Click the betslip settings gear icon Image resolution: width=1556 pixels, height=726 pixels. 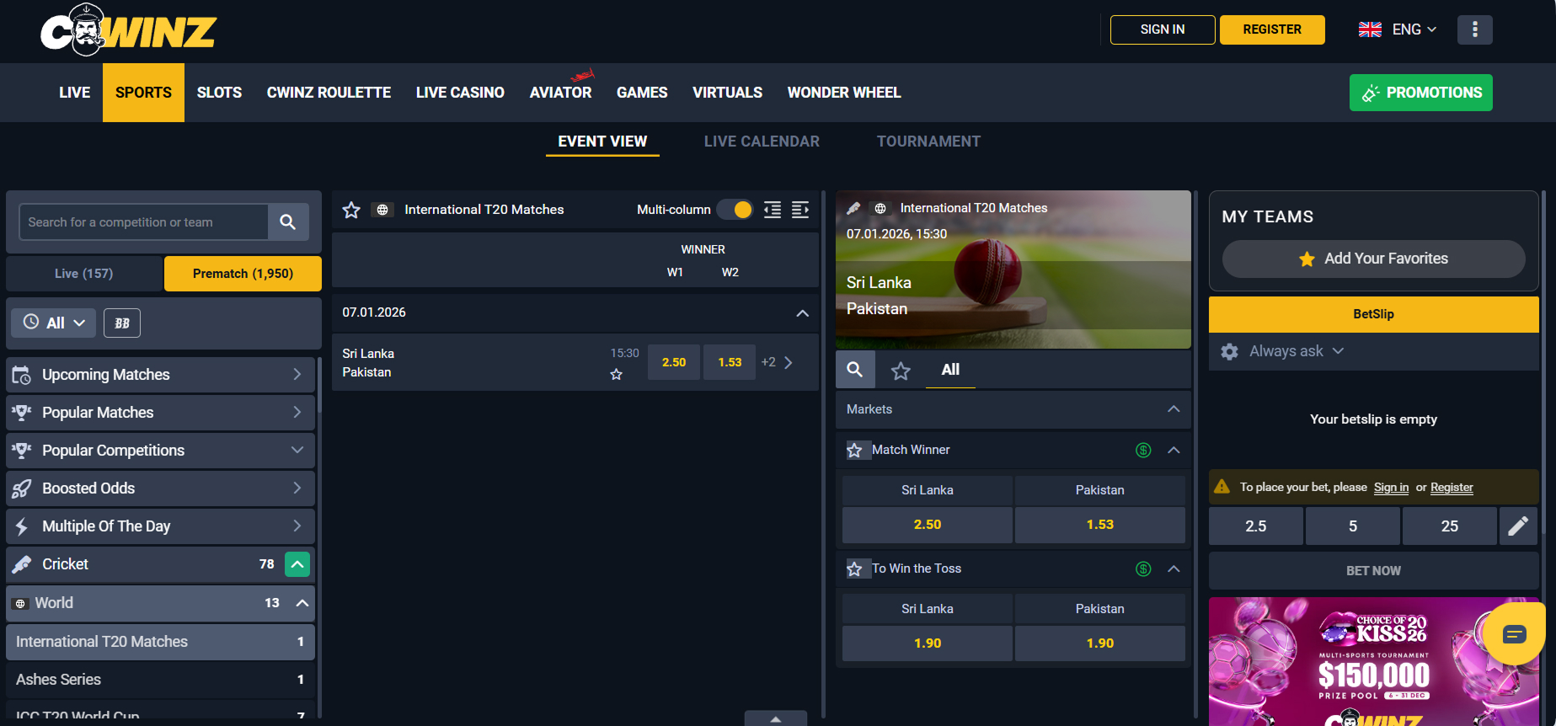(x=1229, y=351)
